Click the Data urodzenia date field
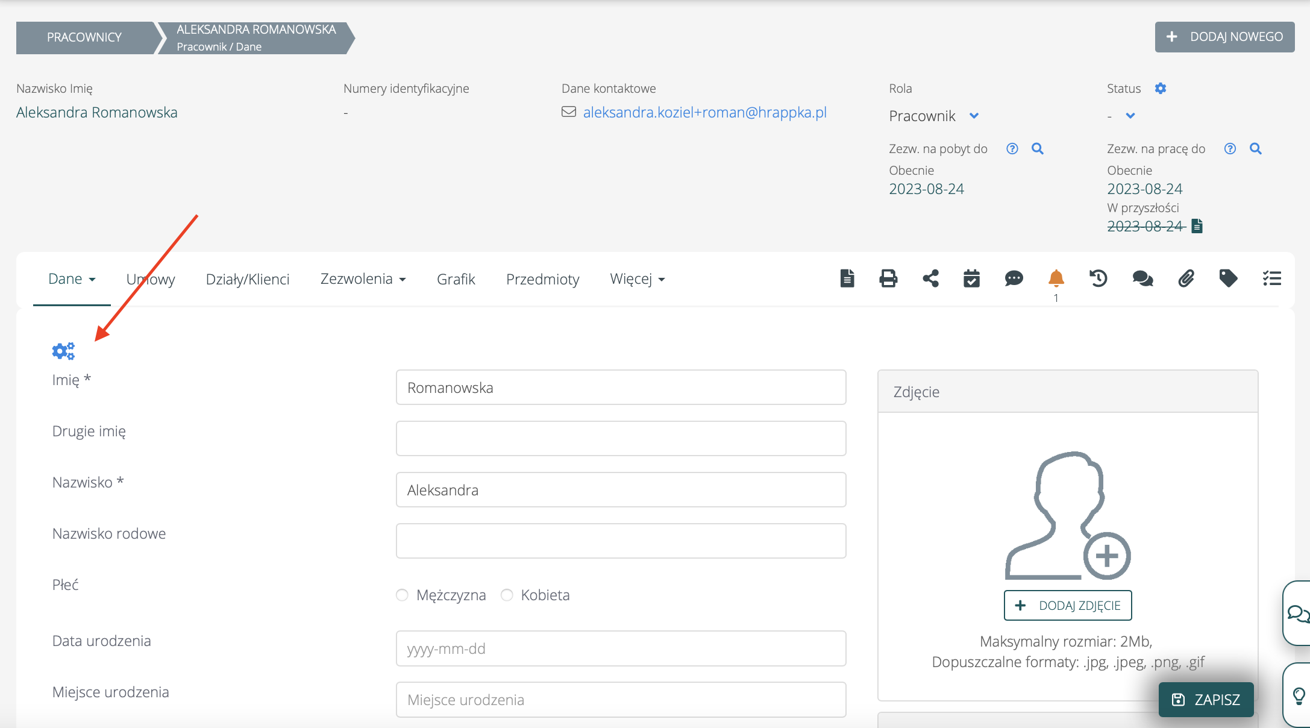This screenshot has width=1310, height=728. point(621,648)
